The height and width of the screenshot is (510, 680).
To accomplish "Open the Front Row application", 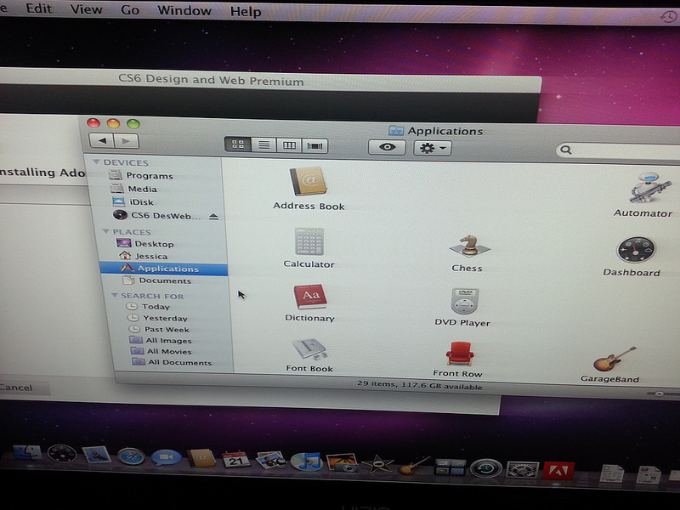I will [x=458, y=359].
